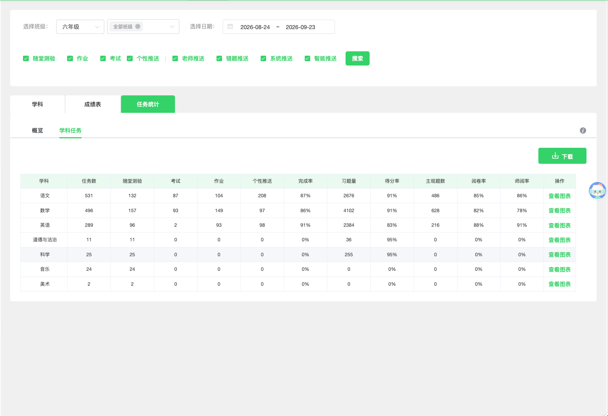The width and height of the screenshot is (608, 416).
Task: View chart for 音乐 row
Action: (560, 270)
